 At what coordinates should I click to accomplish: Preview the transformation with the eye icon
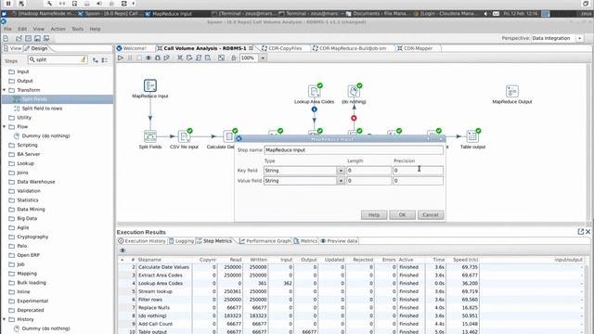pos(148,58)
